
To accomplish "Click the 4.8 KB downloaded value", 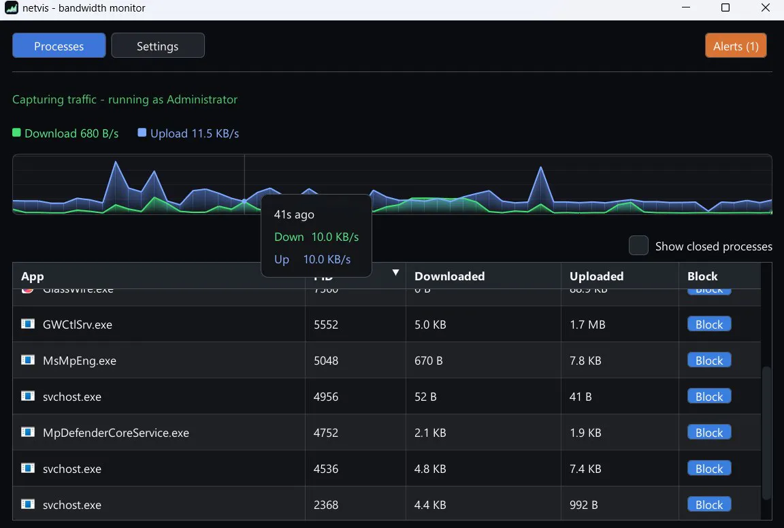I will [x=430, y=469].
